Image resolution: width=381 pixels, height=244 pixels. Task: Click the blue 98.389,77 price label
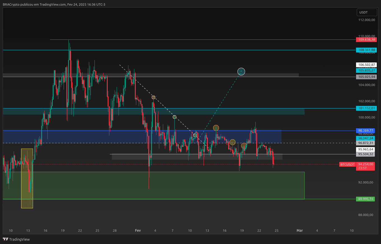[x=366, y=131]
